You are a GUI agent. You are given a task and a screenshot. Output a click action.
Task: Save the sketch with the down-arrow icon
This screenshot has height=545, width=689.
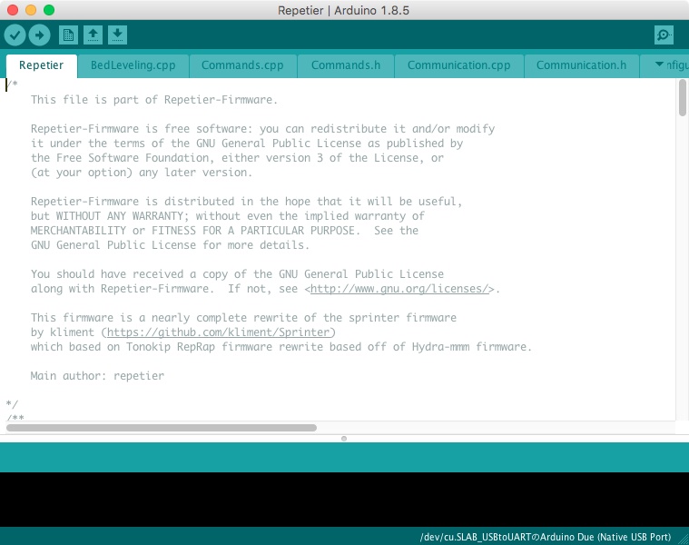[117, 35]
